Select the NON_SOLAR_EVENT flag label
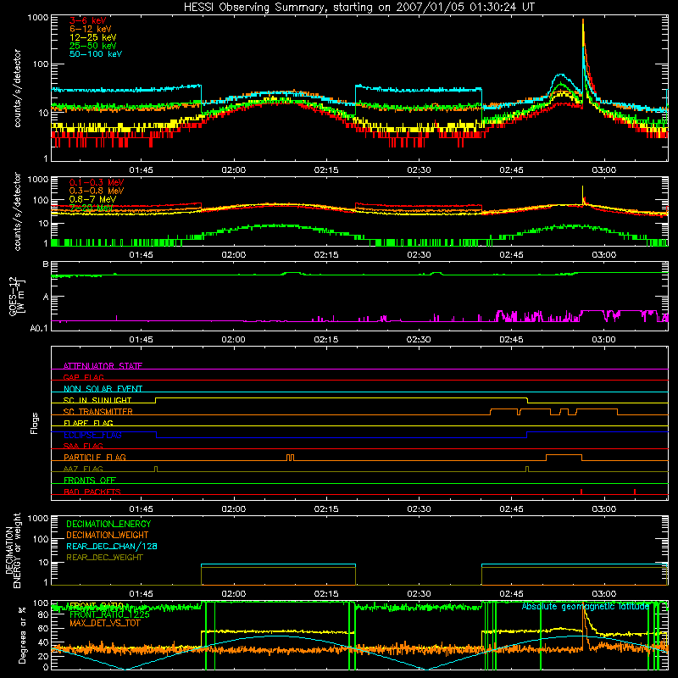 [x=103, y=389]
